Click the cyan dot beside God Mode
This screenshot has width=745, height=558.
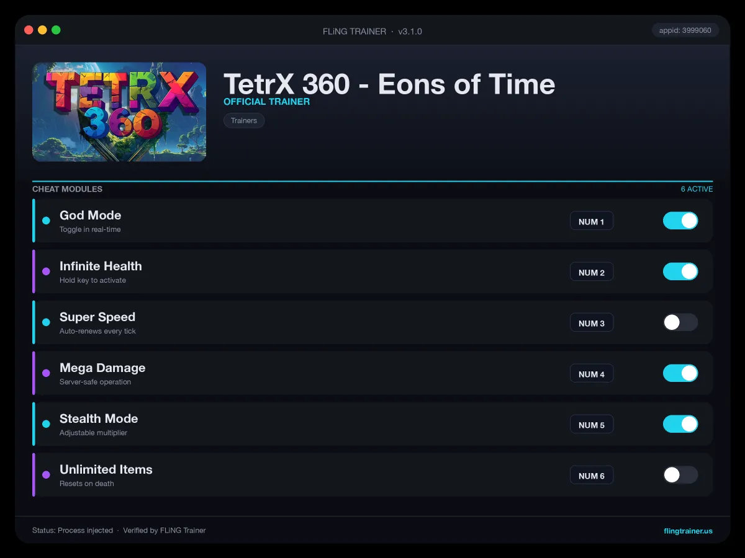46,221
